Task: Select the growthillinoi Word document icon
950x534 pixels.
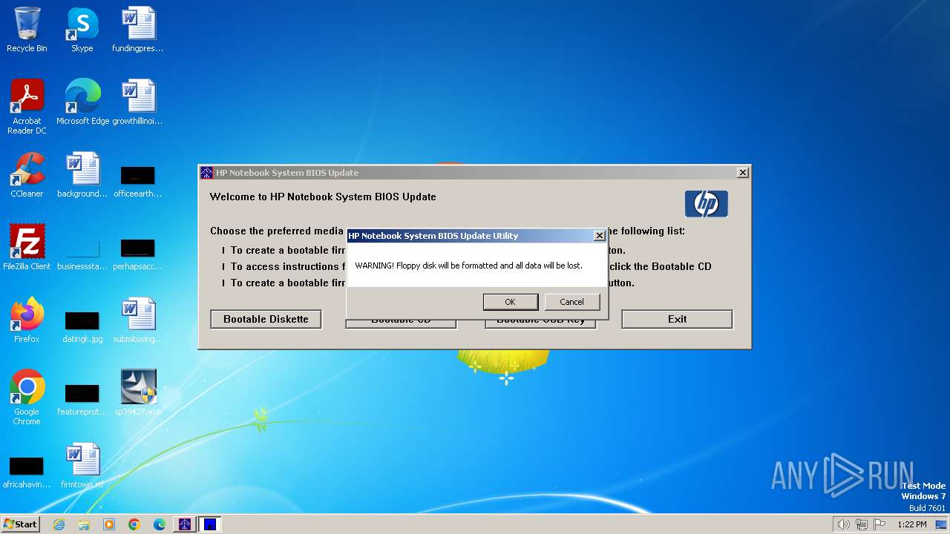Action: pyautogui.click(x=138, y=102)
